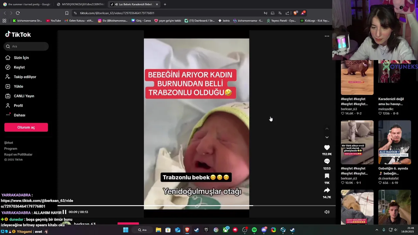This screenshot has height=235, width=418.
Task: Close the 'Laz Bebek' TikTok tab
Action: coord(157,4)
